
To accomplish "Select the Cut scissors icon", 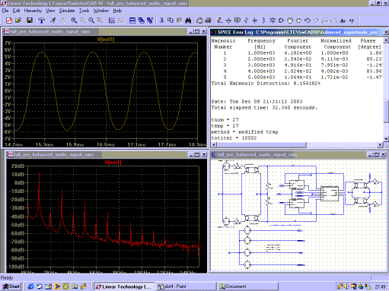I will click(x=161, y=21).
